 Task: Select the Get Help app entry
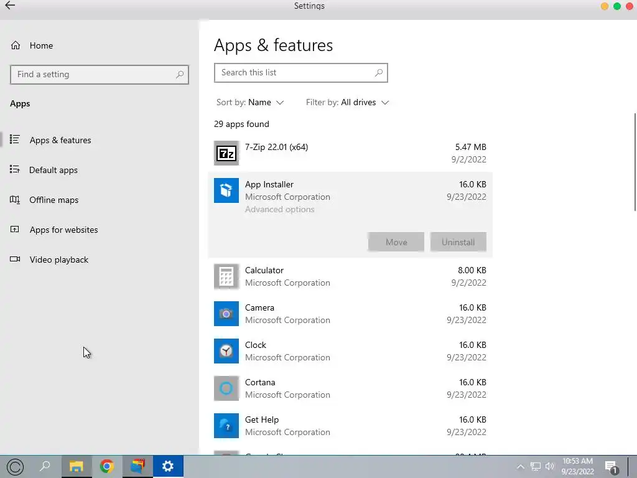coord(350,426)
